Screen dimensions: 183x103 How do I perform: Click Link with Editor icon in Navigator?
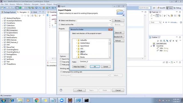[x=35, y=15]
